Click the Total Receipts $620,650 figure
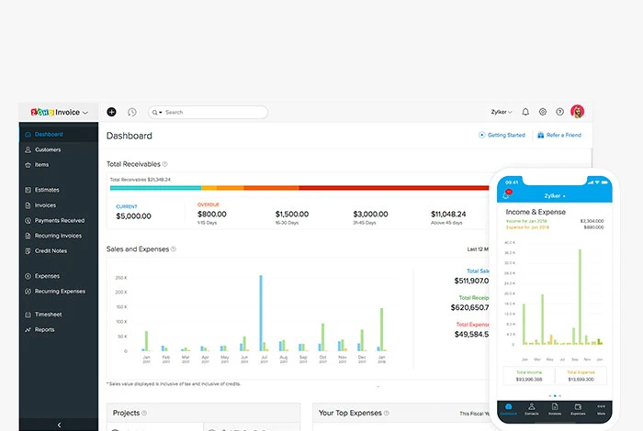The width and height of the screenshot is (643, 431). point(470,307)
